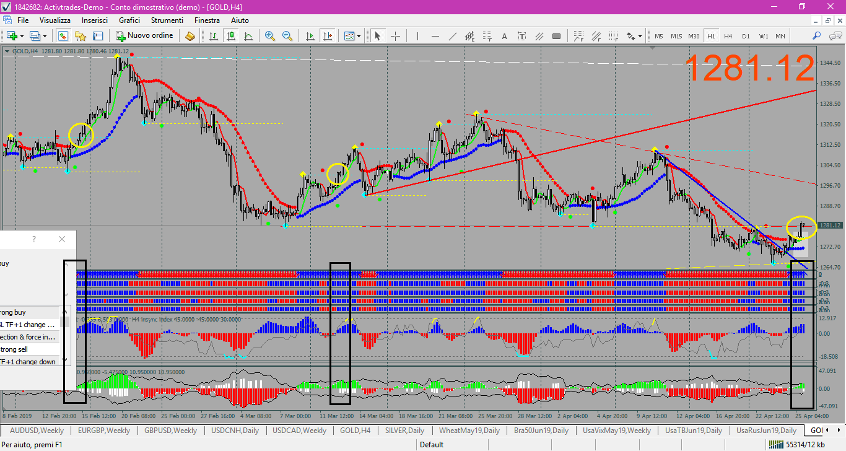
Task: Open the new chart icon
Action: click(12, 36)
